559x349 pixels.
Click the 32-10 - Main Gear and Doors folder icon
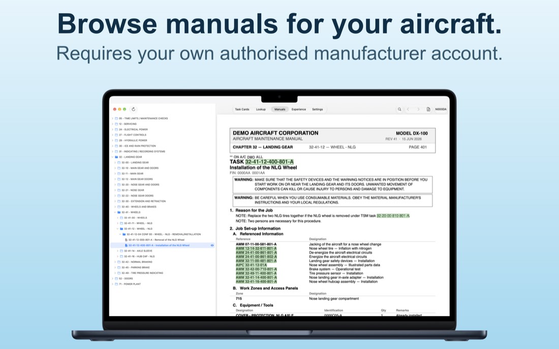119,168
